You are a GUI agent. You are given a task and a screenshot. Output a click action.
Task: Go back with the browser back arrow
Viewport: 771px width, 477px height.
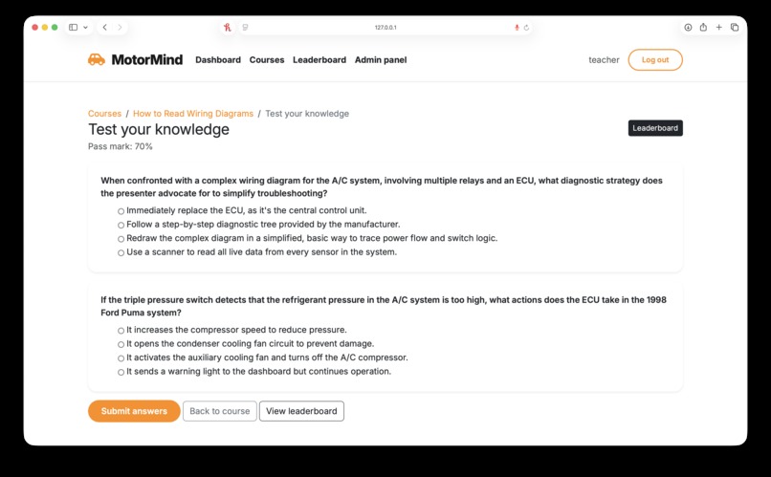point(104,28)
